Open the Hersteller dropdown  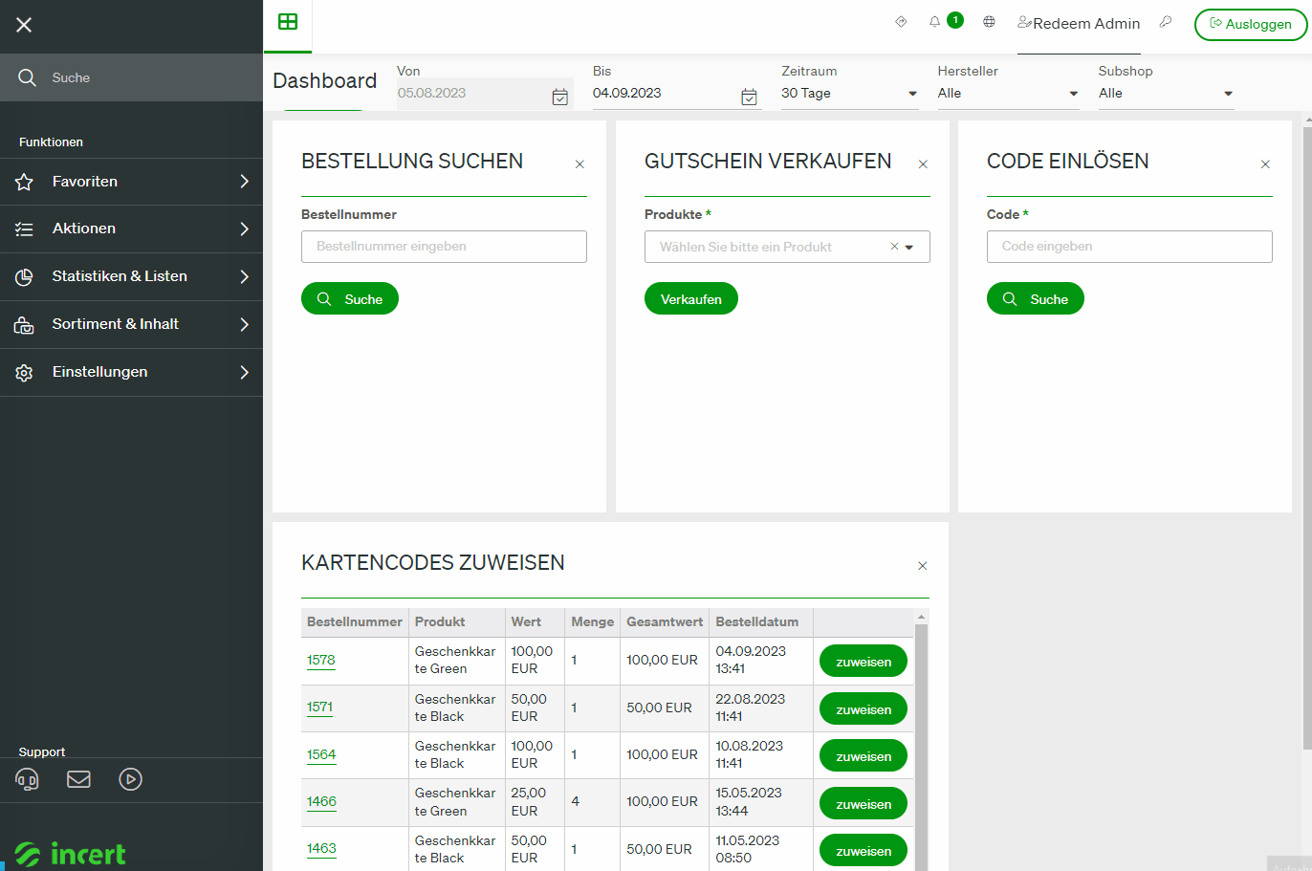1009,94
